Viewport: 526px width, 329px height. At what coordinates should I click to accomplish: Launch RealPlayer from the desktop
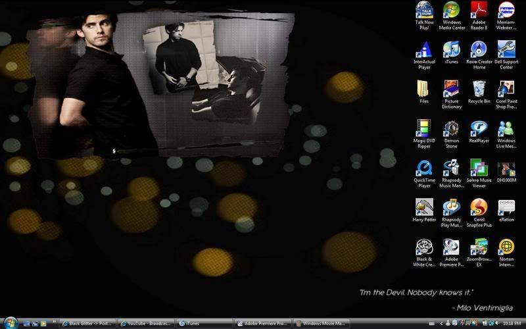(x=479, y=128)
